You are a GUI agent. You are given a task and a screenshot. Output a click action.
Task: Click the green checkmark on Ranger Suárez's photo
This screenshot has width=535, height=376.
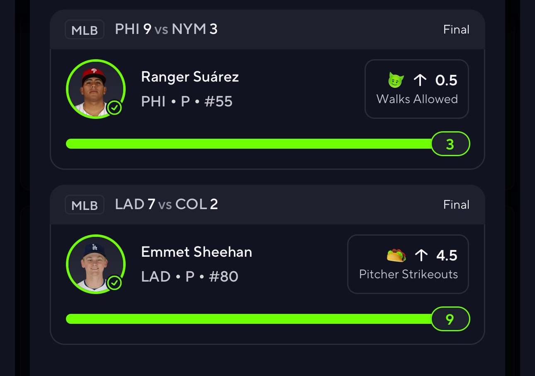(x=114, y=108)
